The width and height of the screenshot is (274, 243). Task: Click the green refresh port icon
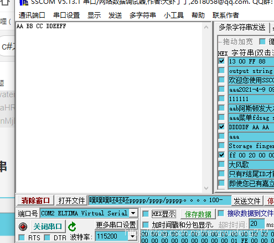(x=72, y=227)
